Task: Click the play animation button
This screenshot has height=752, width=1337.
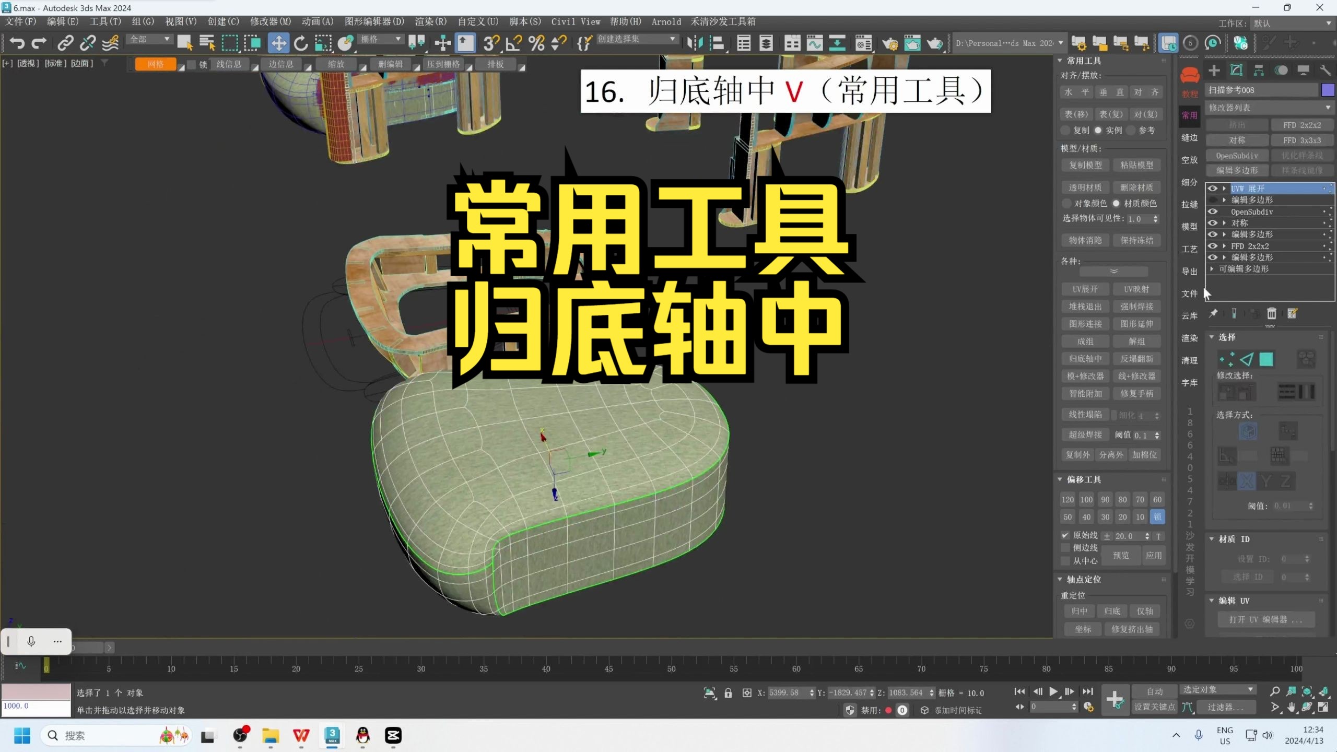Action: pos(1053,691)
